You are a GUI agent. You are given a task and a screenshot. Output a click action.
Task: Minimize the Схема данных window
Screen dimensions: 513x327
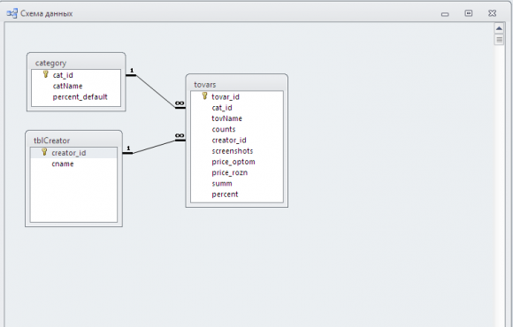[445, 14]
